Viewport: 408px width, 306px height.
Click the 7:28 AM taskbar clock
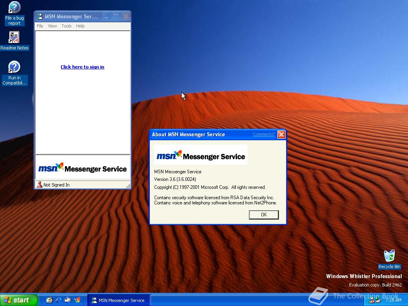tap(393, 300)
